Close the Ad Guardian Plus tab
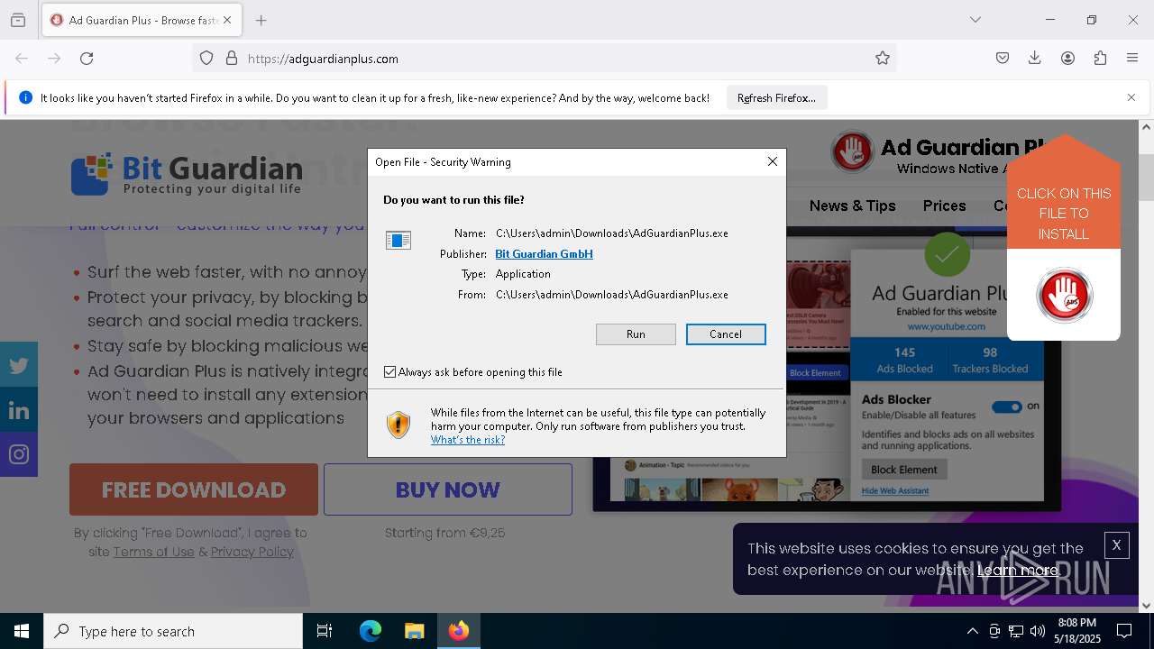The height and width of the screenshot is (649, 1154). tap(227, 20)
